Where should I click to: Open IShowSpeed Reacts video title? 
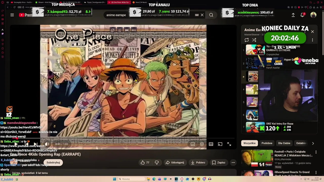point(292,174)
